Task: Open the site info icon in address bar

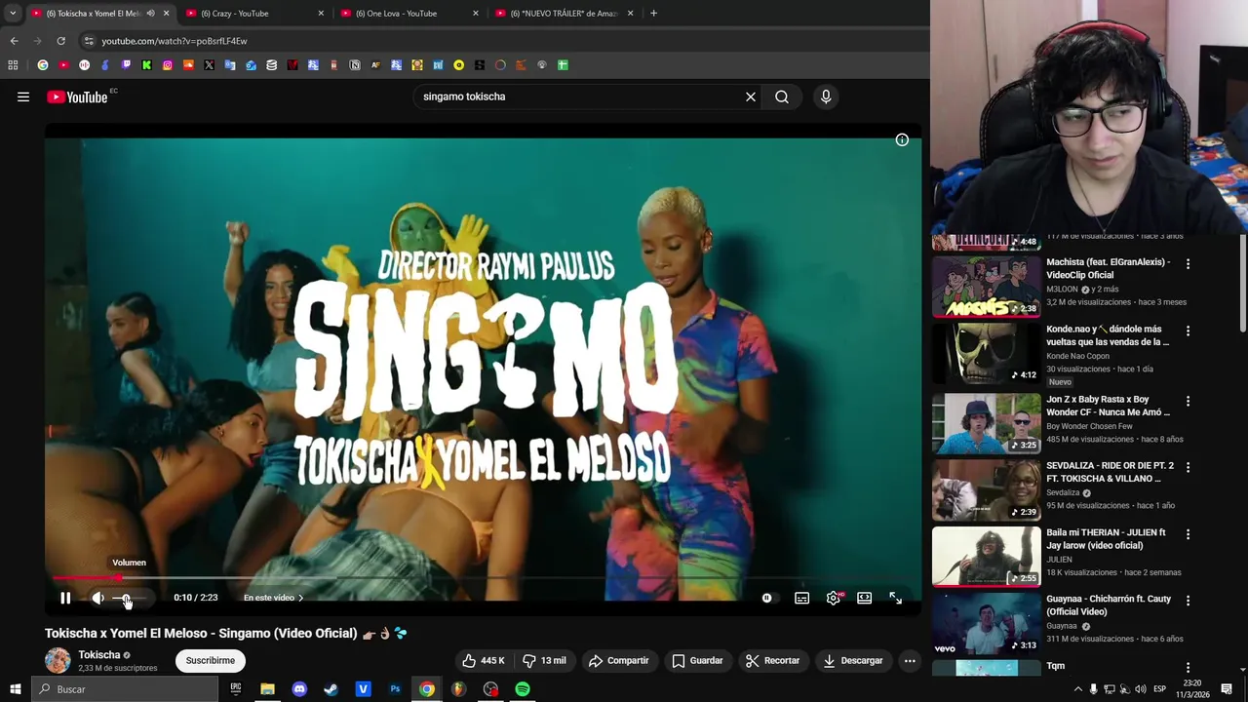Action: [89, 41]
